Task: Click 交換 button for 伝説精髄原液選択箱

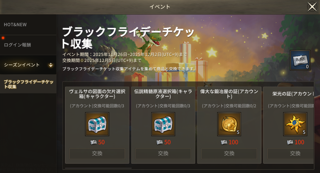Action: (x=163, y=153)
